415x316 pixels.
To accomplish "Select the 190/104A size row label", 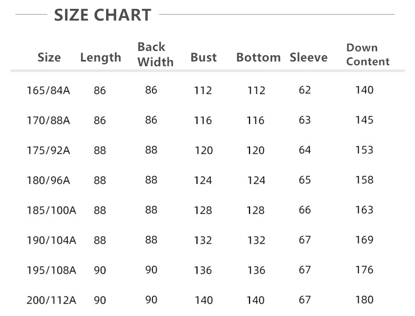I will pos(51,240).
